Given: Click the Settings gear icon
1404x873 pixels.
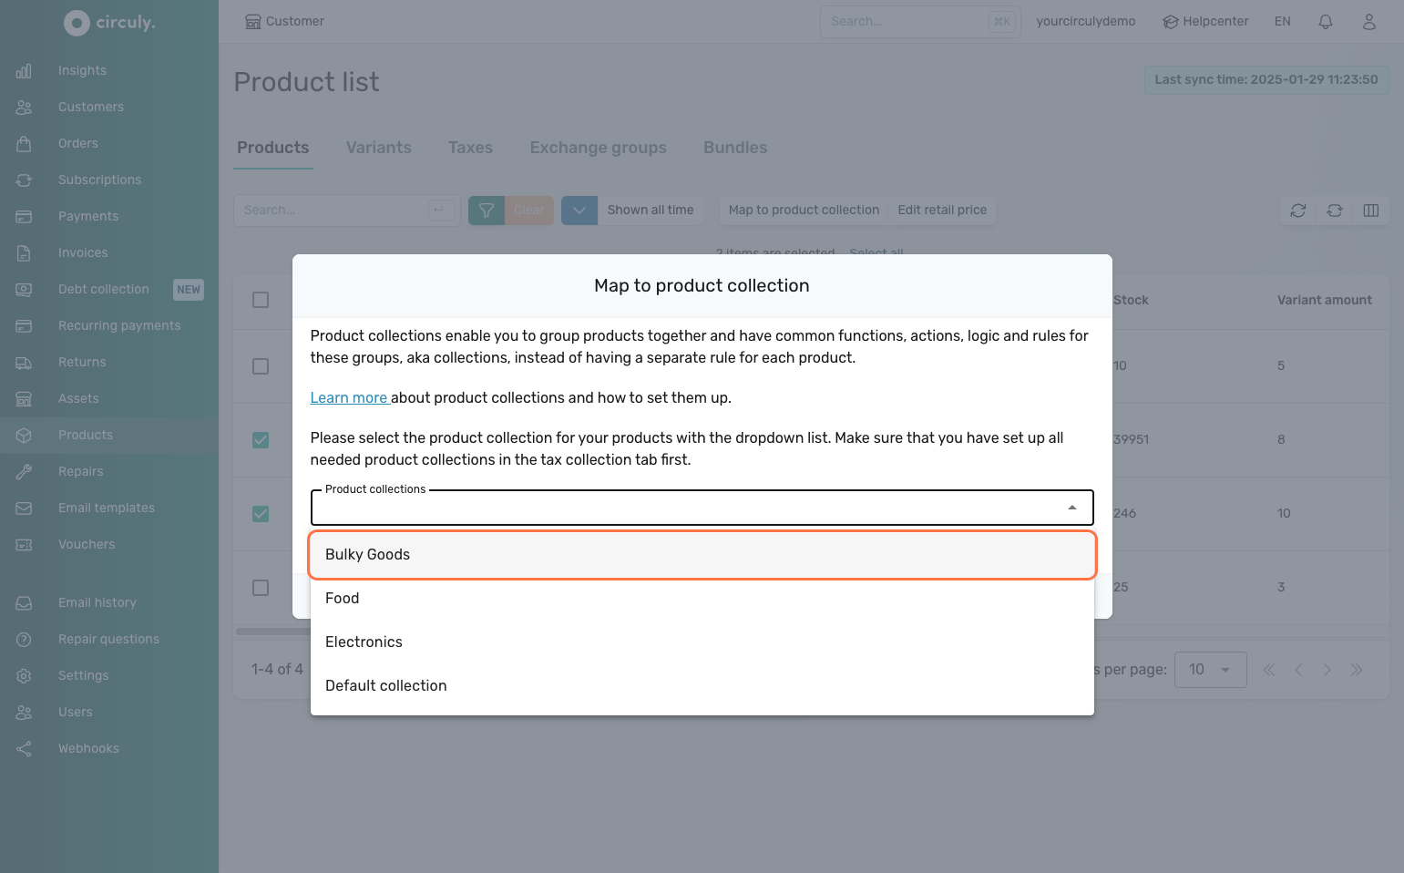Looking at the screenshot, I should [x=24, y=675].
